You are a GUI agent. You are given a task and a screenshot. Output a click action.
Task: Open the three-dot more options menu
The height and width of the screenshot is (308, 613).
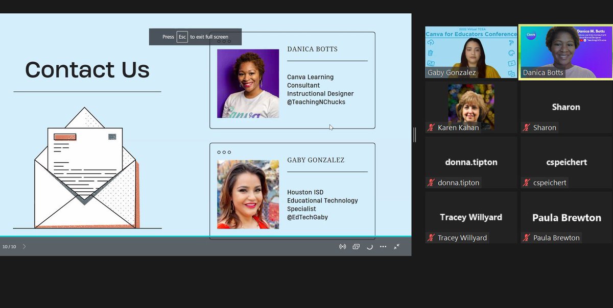383,247
